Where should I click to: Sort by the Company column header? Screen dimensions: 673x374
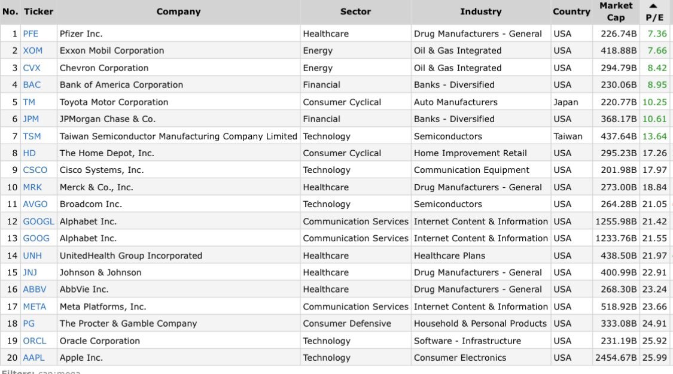click(178, 12)
